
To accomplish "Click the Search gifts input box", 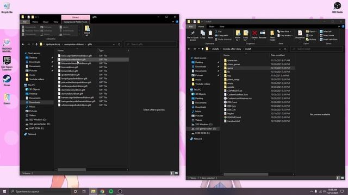I will coord(151,44).
